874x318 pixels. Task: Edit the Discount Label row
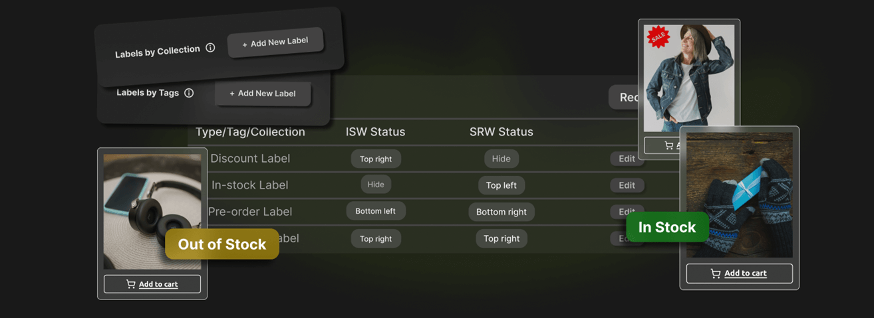[627, 159]
